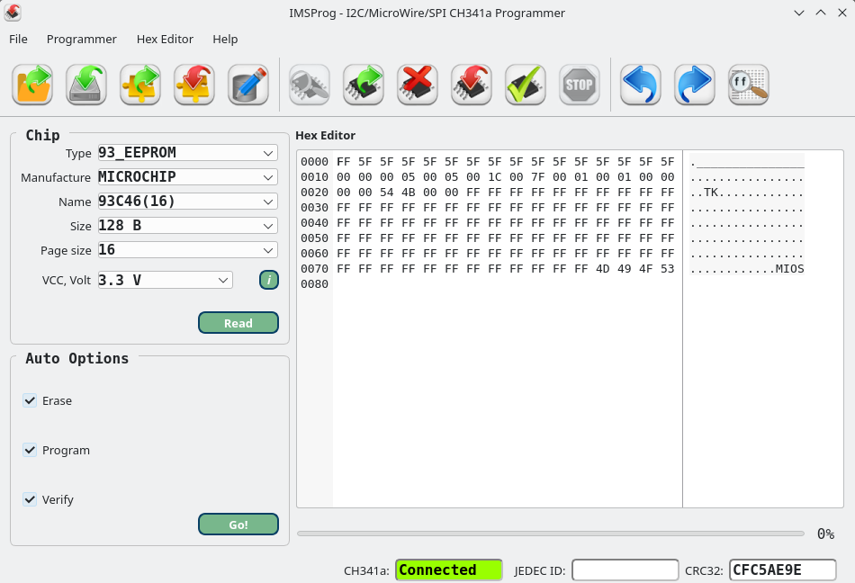This screenshot has height=583, width=855.
Task: Click the blue redo arrow icon
Action: (x=694, y=85)
